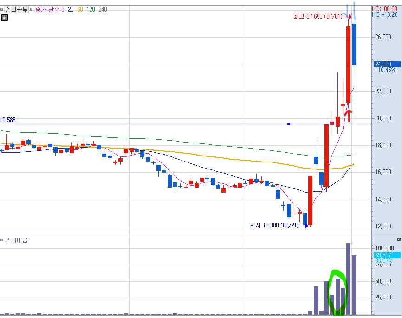Toggle the square marker before 거래대금
Image resolution: width=402 pixels, height=318 pixels.
pyautogui.click(x=1, y=240)
